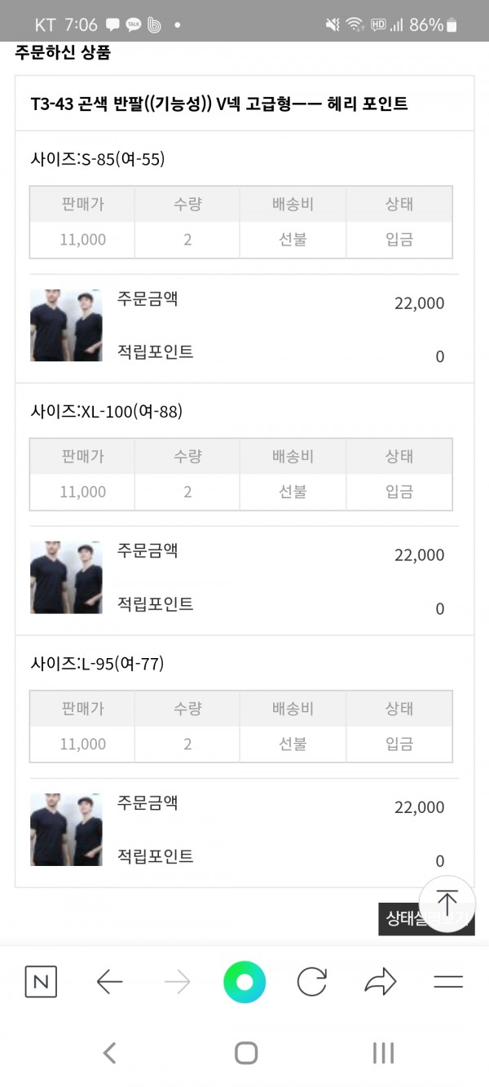The width and height of the screenshot is (489, 1087).
Task: Open product thumbnail for size S-85 item
Action: click(66, 325)
